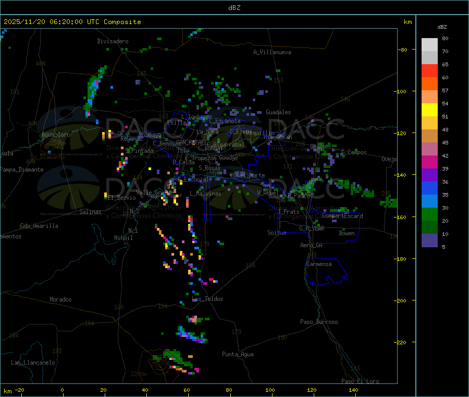469x397 pixels.
Task: Select the Bowen location label
Action: point(347,233)
